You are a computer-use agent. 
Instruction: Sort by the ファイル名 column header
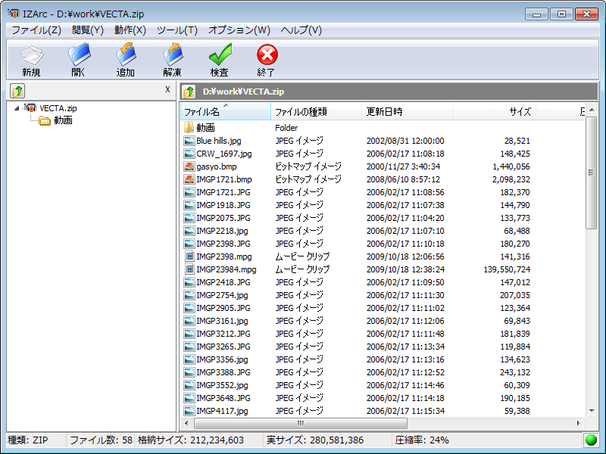tap(226, 112)
